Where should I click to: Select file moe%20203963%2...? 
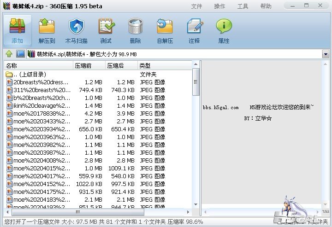tap(41, 137)
